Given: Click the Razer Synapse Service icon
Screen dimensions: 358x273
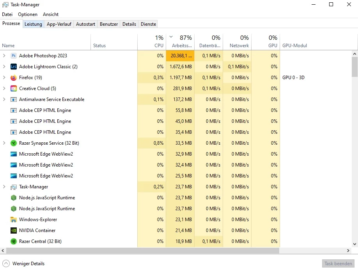Looking at the screenshot, I should [14, 143].
